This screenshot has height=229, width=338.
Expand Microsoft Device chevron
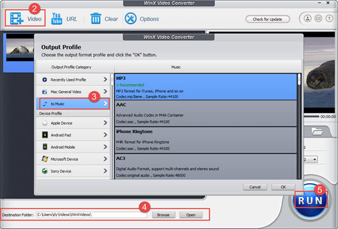tap(105, 159)
